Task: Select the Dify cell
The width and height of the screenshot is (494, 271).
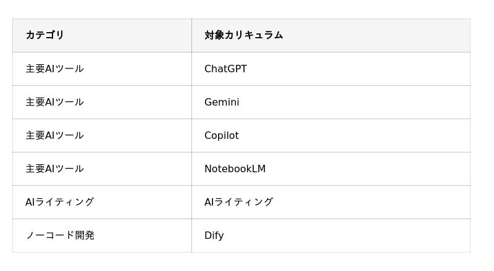Action: coord(214,236)
